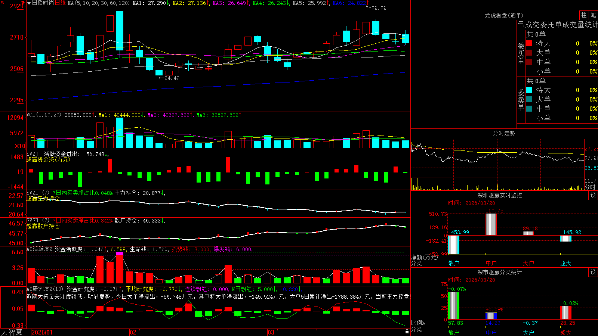Image resolution: width=598 pixels, height=336 pixels.
Task: Click the 02 month timeline marker
Action: 133,332
